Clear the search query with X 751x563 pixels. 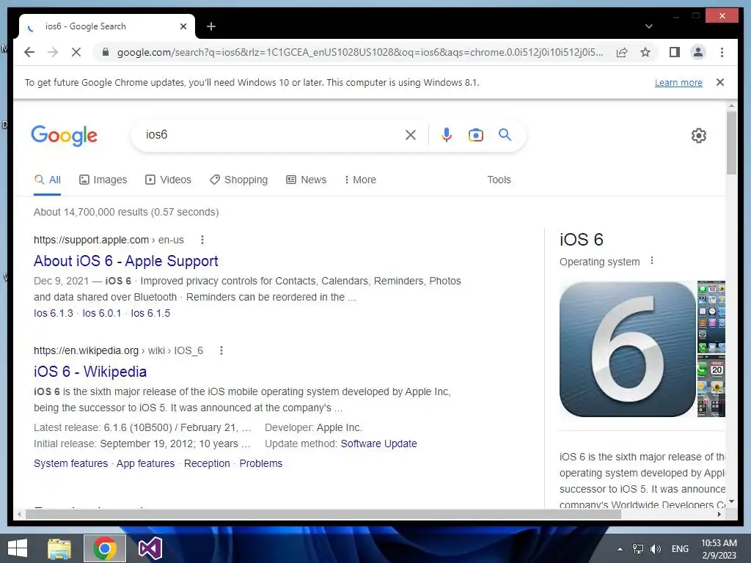pyautogui.click(x=411, y=135)
